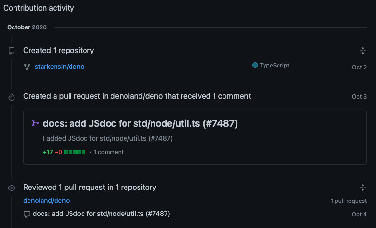Collapse the Created 1 repository section
This screenshot has height=228, width=376.
(363, 51)
